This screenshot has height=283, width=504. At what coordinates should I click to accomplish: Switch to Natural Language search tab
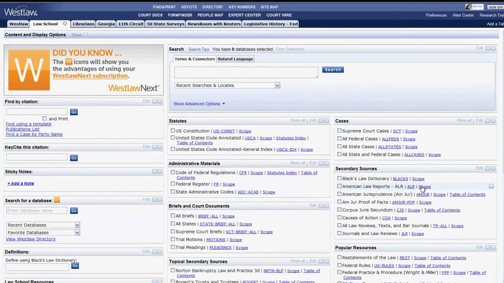tap(235, 59)
